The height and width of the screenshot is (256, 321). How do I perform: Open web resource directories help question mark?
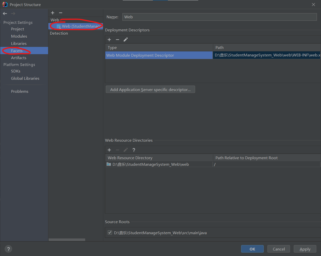click(x=134, y=150)
